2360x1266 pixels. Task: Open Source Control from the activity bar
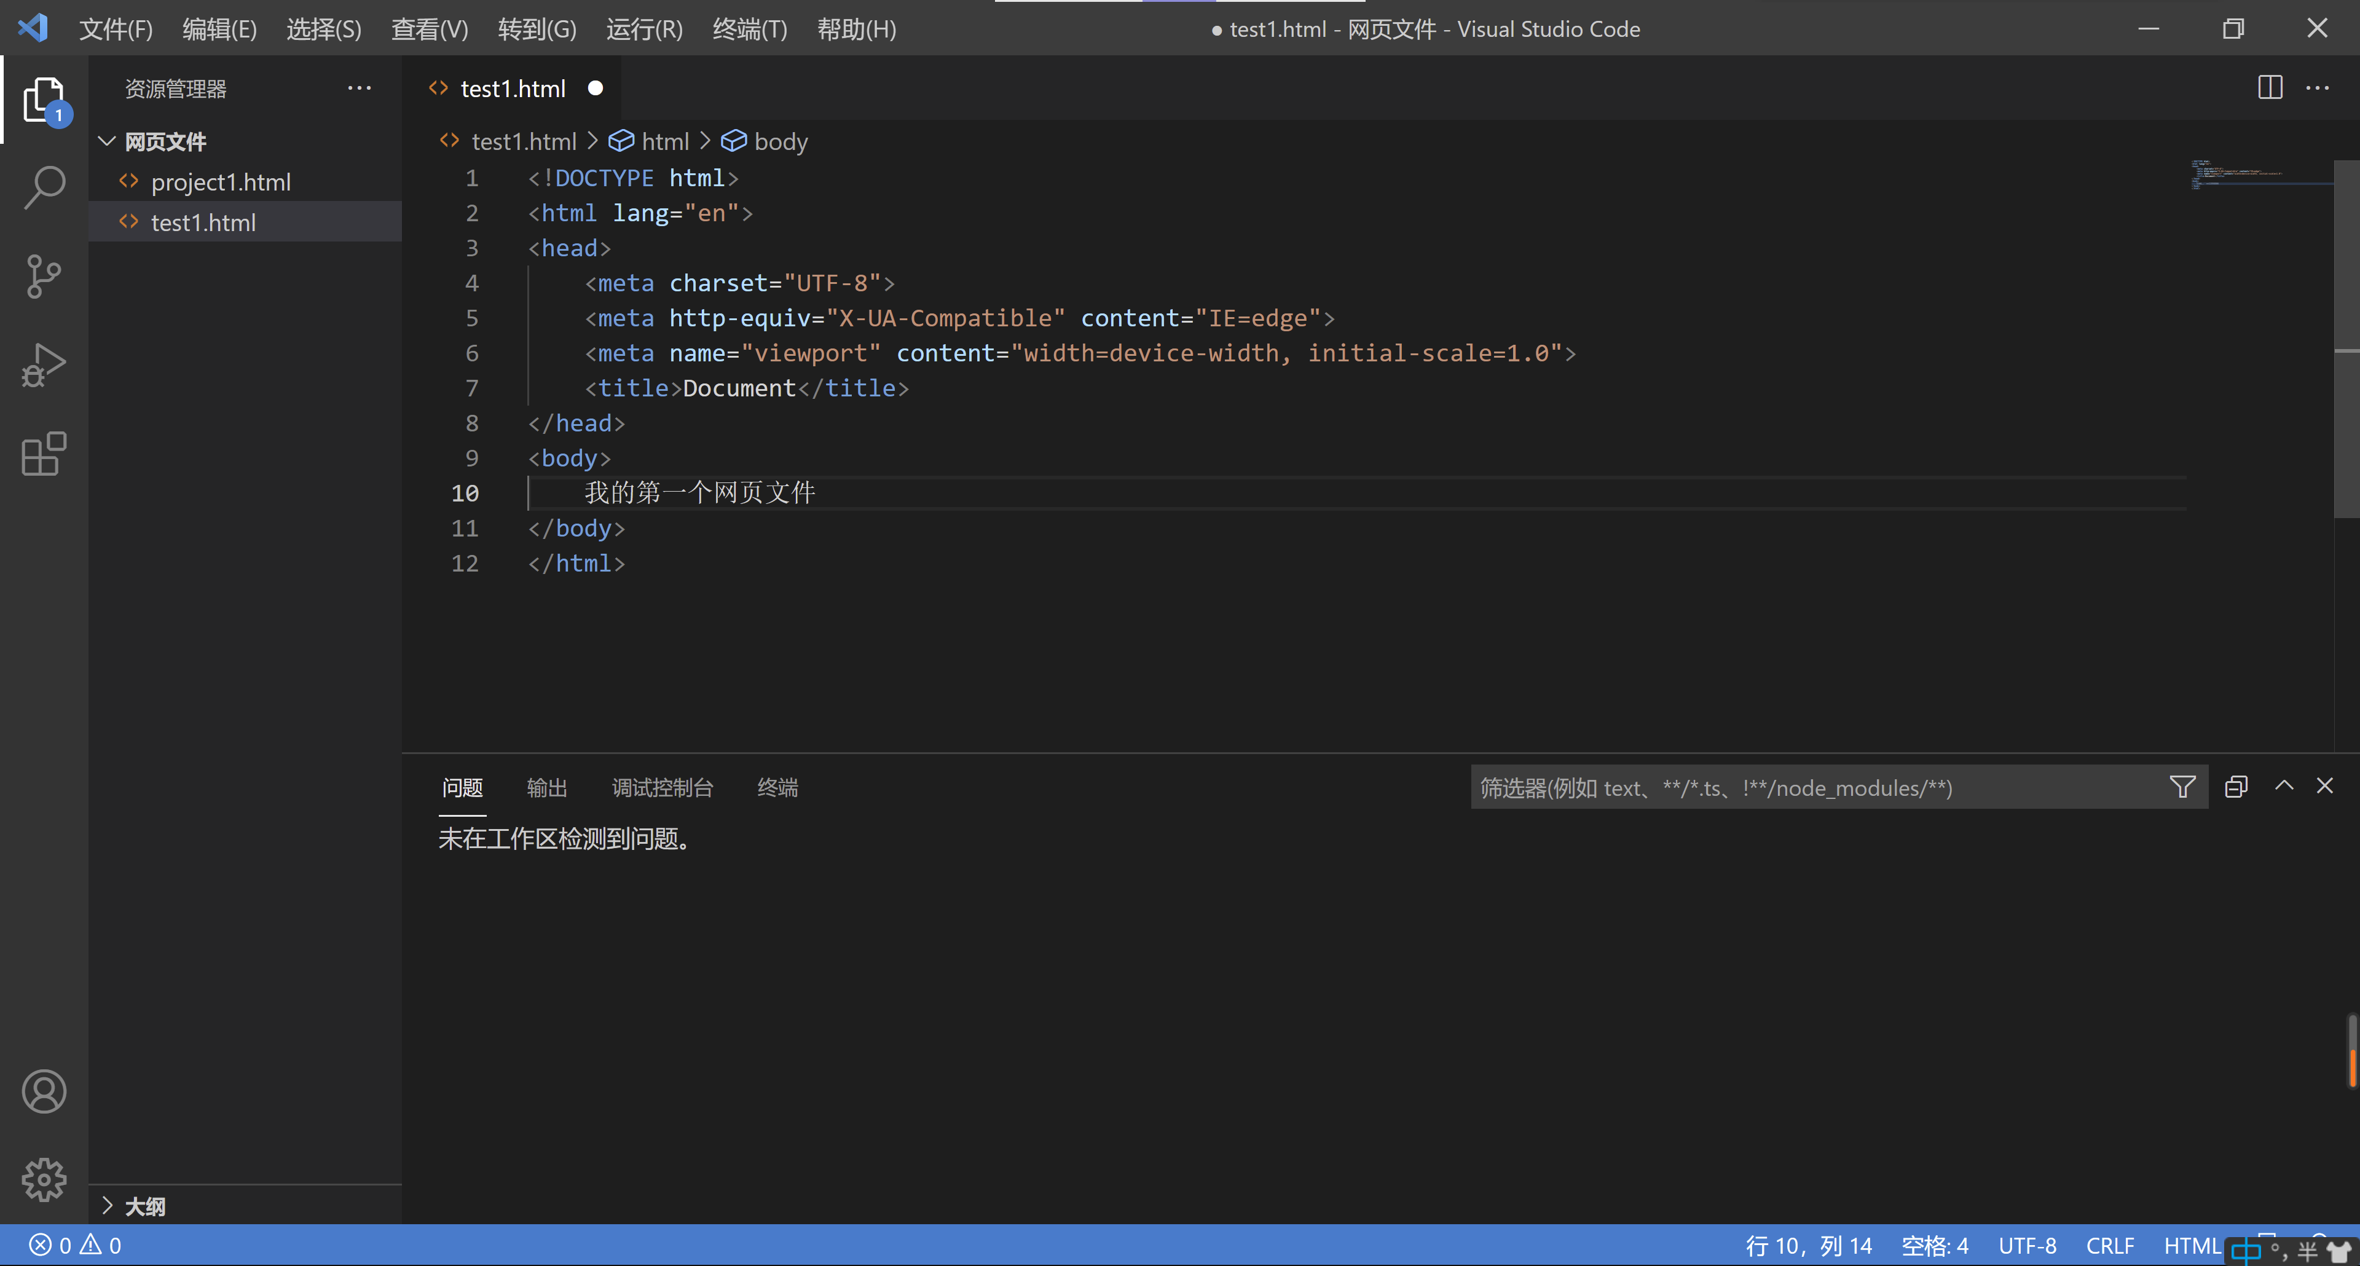pyautogui.click(x=43, y=276)
